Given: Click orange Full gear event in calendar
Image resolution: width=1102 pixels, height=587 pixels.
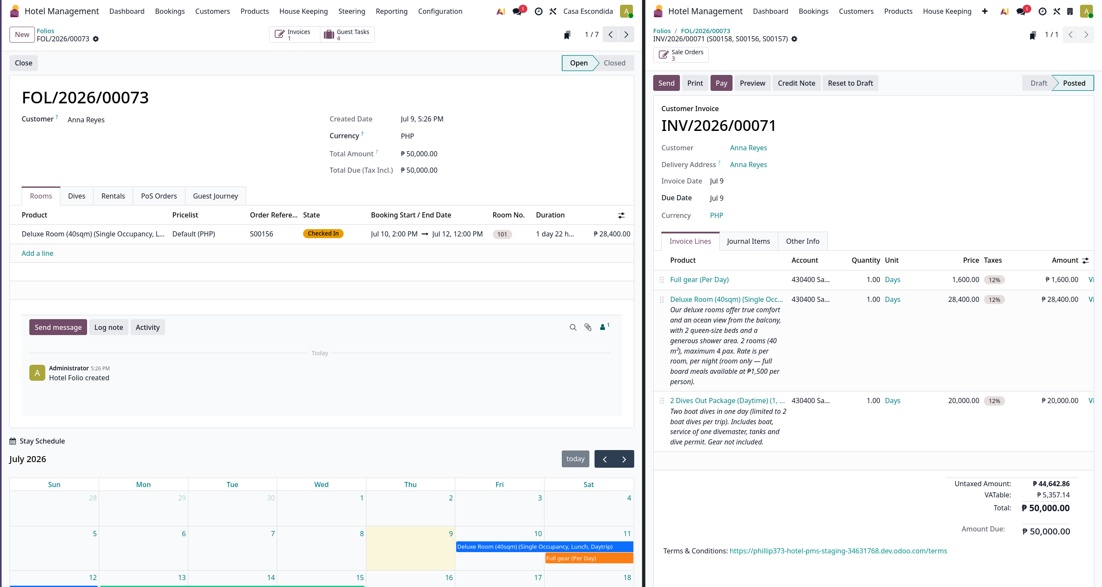Looking at the screenshot, I should point(589,558).
